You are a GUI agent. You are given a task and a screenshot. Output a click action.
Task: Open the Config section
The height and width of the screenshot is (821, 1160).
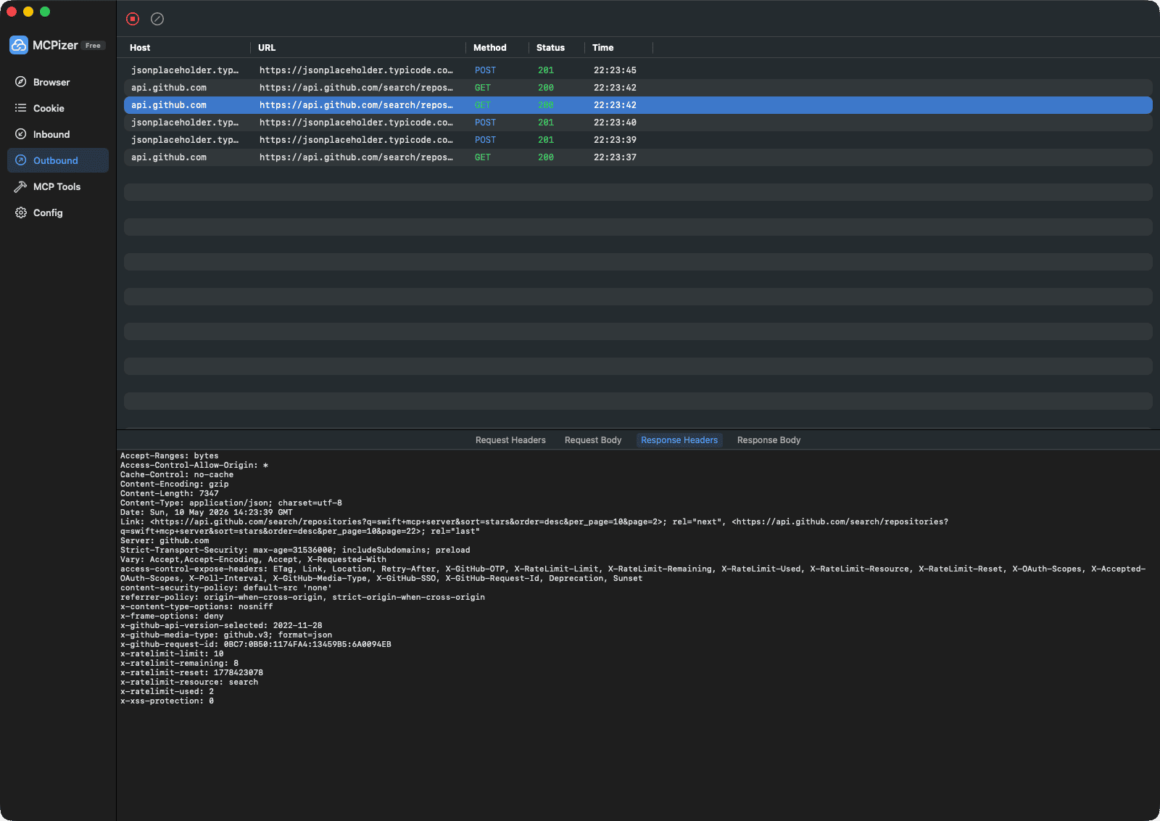coord(58,213)
